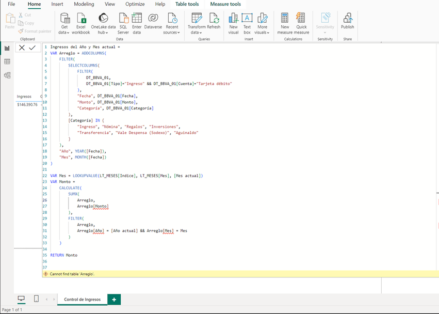Insert a New visual
Viewport: 439px width, 314px height.
tap(233, 24)
